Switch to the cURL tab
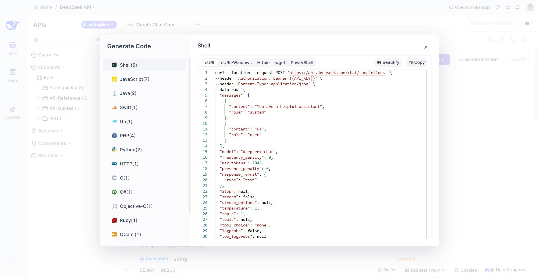Image resolution: width=537 pixels, height=277 pixels. [x=210, y=63]
